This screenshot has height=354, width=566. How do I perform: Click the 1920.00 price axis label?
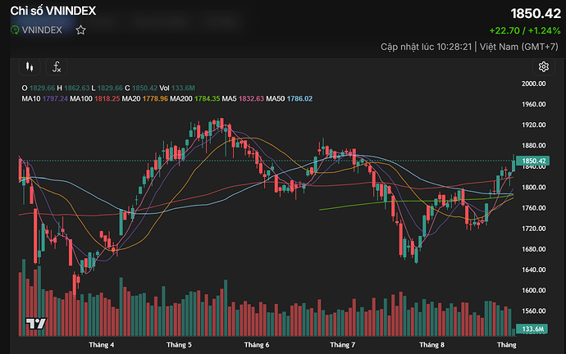533,125
